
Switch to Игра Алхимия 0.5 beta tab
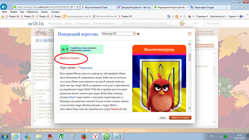pyautogui.click(x=98, y=7)
